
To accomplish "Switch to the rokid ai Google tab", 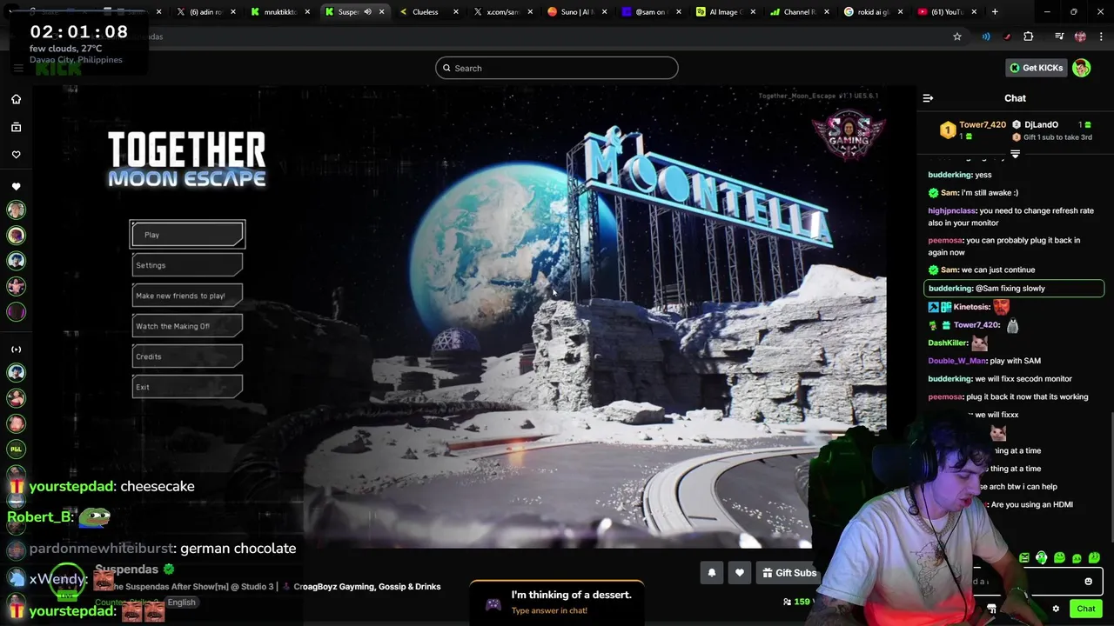I will click(x=873, y=12).
